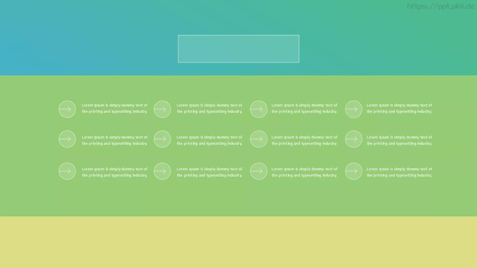Click arrow circle icon, first row, third column
The image size is (477, 268).
coord(258,109)
